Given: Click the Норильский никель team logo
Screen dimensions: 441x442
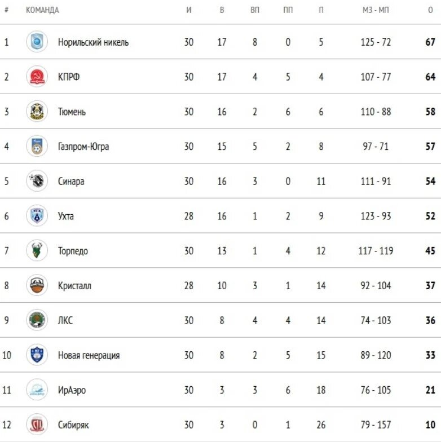Looking at the screenshot, I should [37, 42].
